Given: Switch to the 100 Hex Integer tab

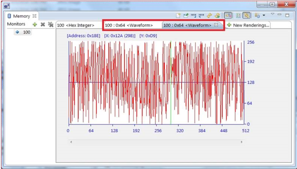Looking at the screenshot, I should [x=76, y=25].
